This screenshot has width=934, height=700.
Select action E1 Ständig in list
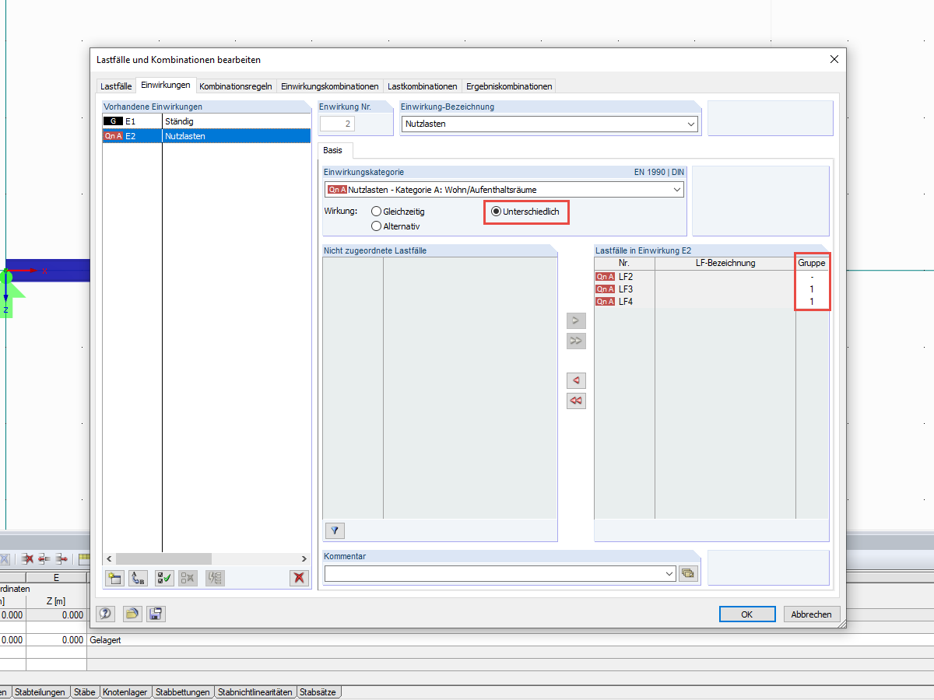tap(207, 121)
